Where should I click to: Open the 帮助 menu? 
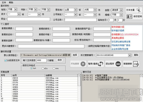[11, 2]
